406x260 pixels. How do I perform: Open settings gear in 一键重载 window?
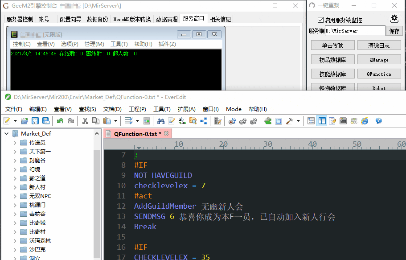point(394,19)
